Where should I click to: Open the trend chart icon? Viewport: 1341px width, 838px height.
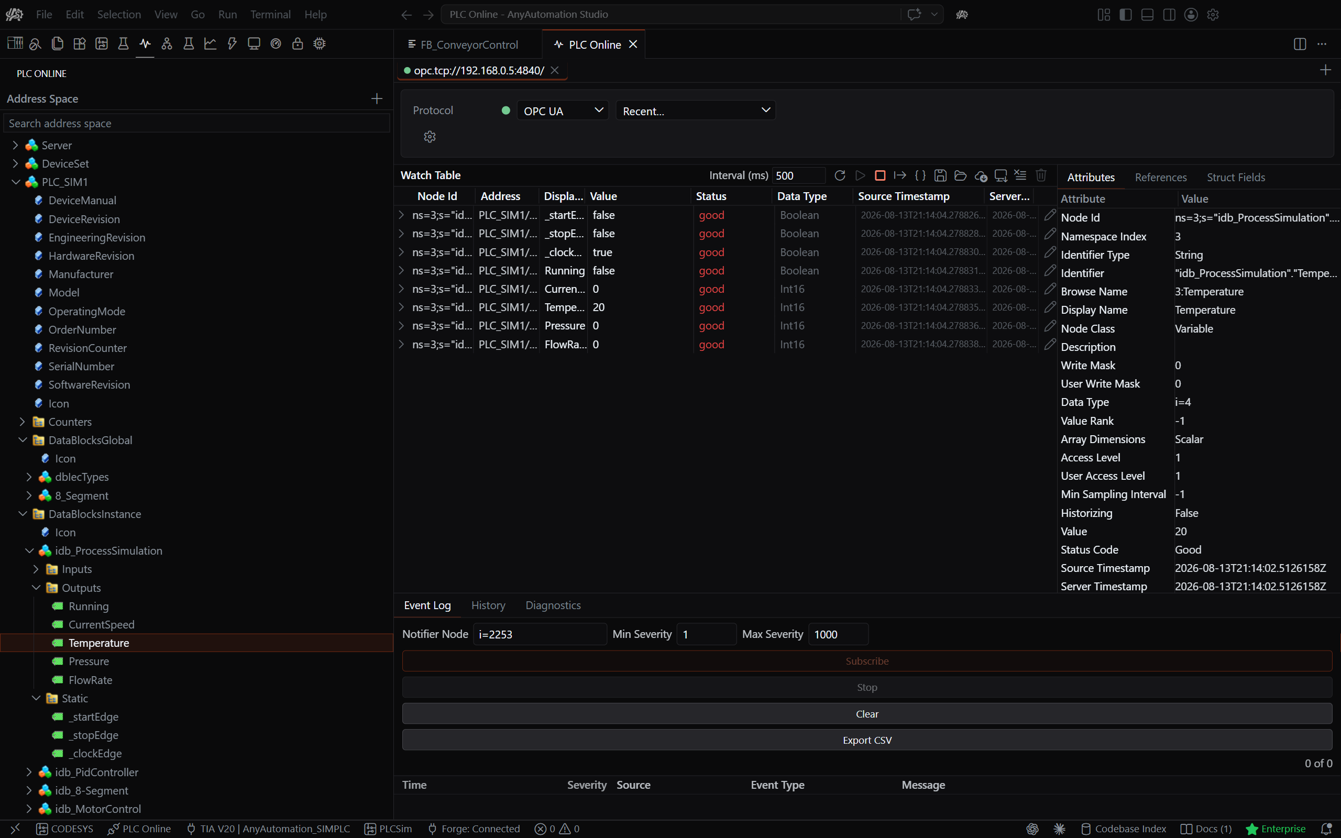click(210, 44)
